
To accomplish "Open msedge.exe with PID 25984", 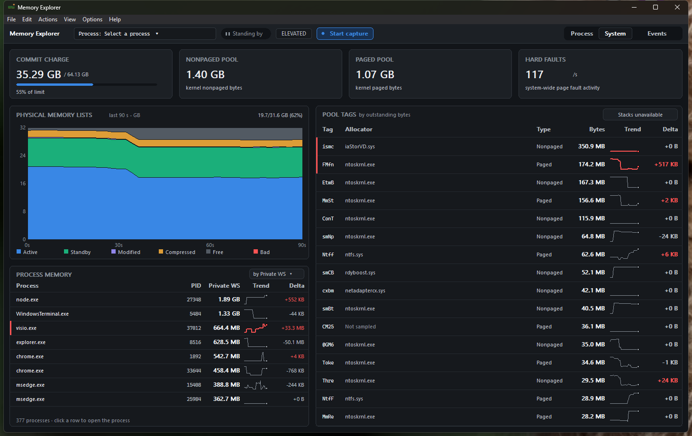I will coord(159,399).
